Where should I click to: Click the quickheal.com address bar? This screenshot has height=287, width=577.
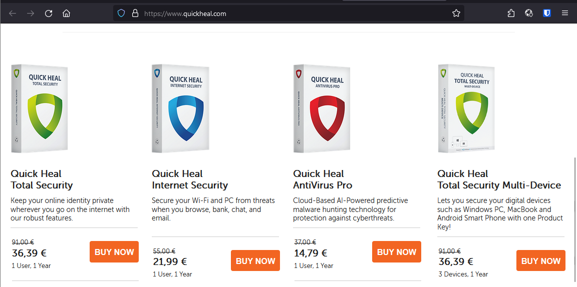click(x=291, y=13)
